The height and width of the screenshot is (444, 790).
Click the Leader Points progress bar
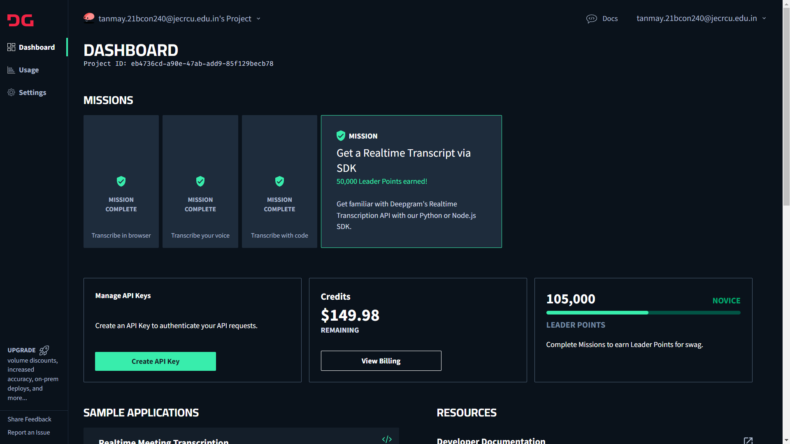(643, 313)
